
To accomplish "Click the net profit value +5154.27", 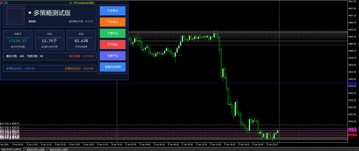I will [18, 41].
